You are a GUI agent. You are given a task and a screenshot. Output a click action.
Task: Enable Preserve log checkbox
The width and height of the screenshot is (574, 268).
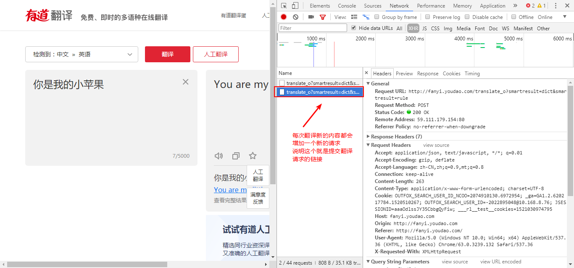[428, 17]
